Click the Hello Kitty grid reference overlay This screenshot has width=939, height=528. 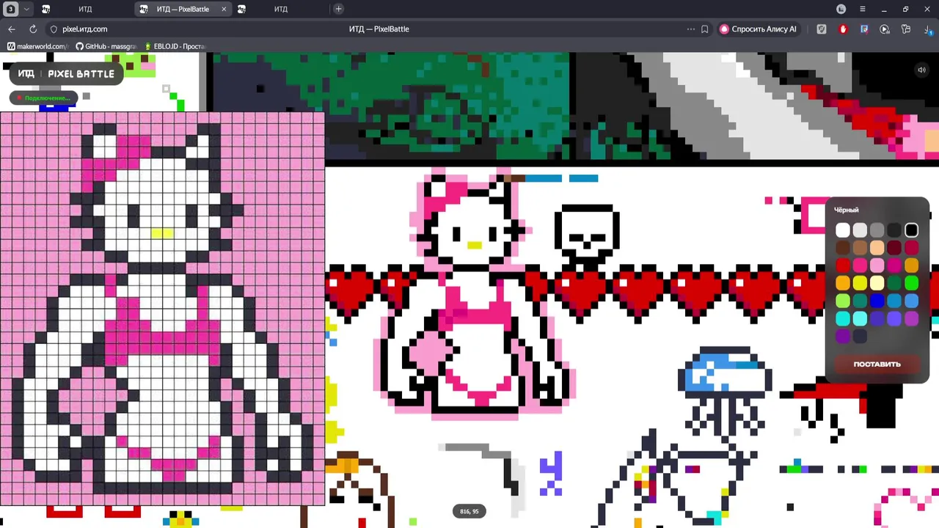tap(162, 309)
